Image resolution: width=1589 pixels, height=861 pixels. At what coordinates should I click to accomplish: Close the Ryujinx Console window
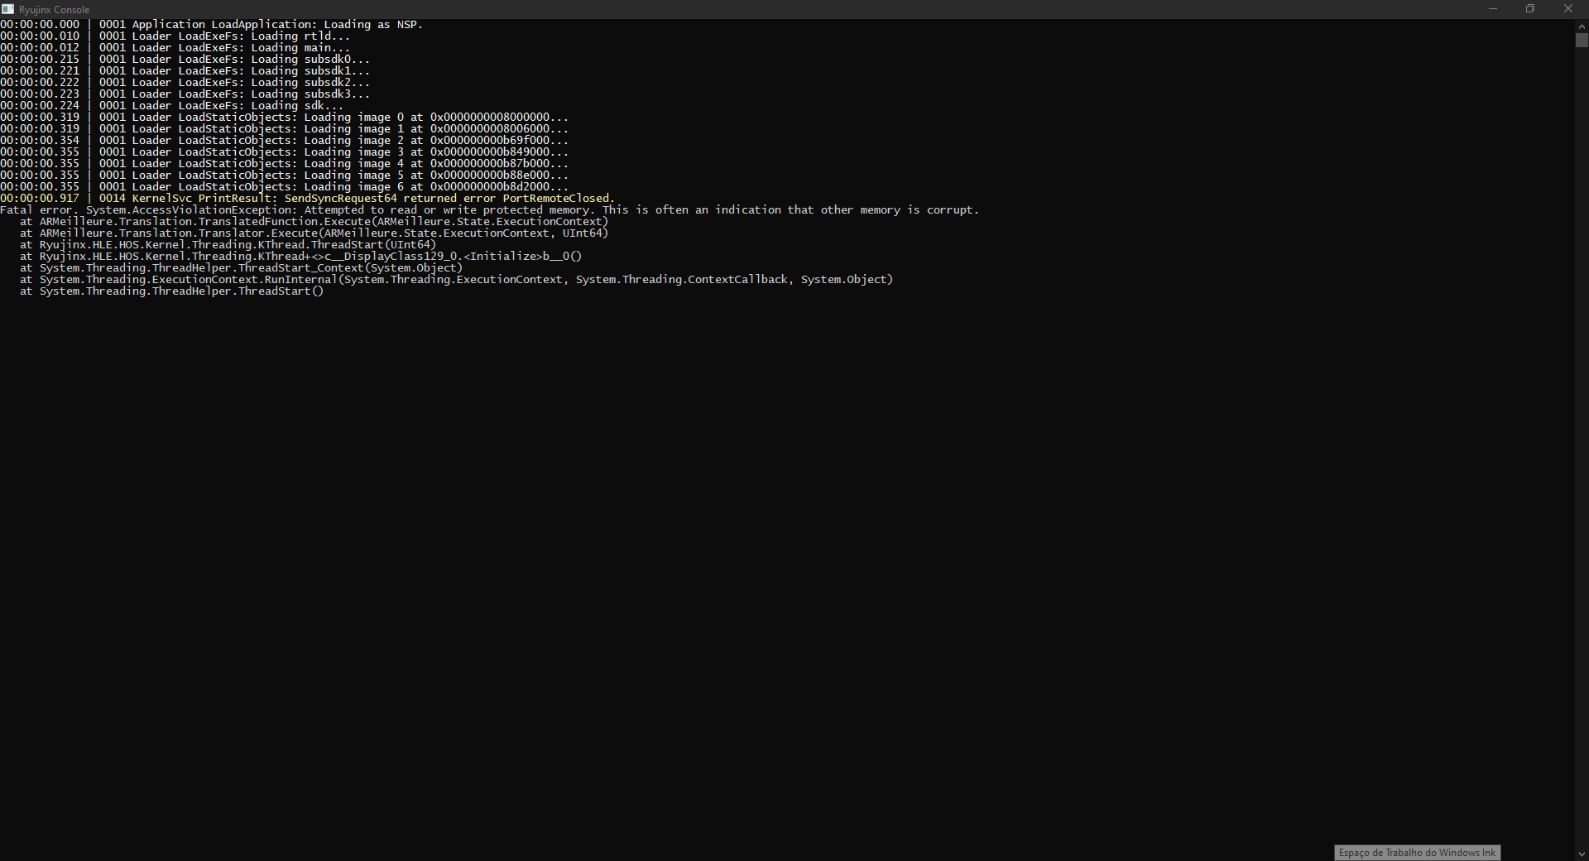point(1569,9)
